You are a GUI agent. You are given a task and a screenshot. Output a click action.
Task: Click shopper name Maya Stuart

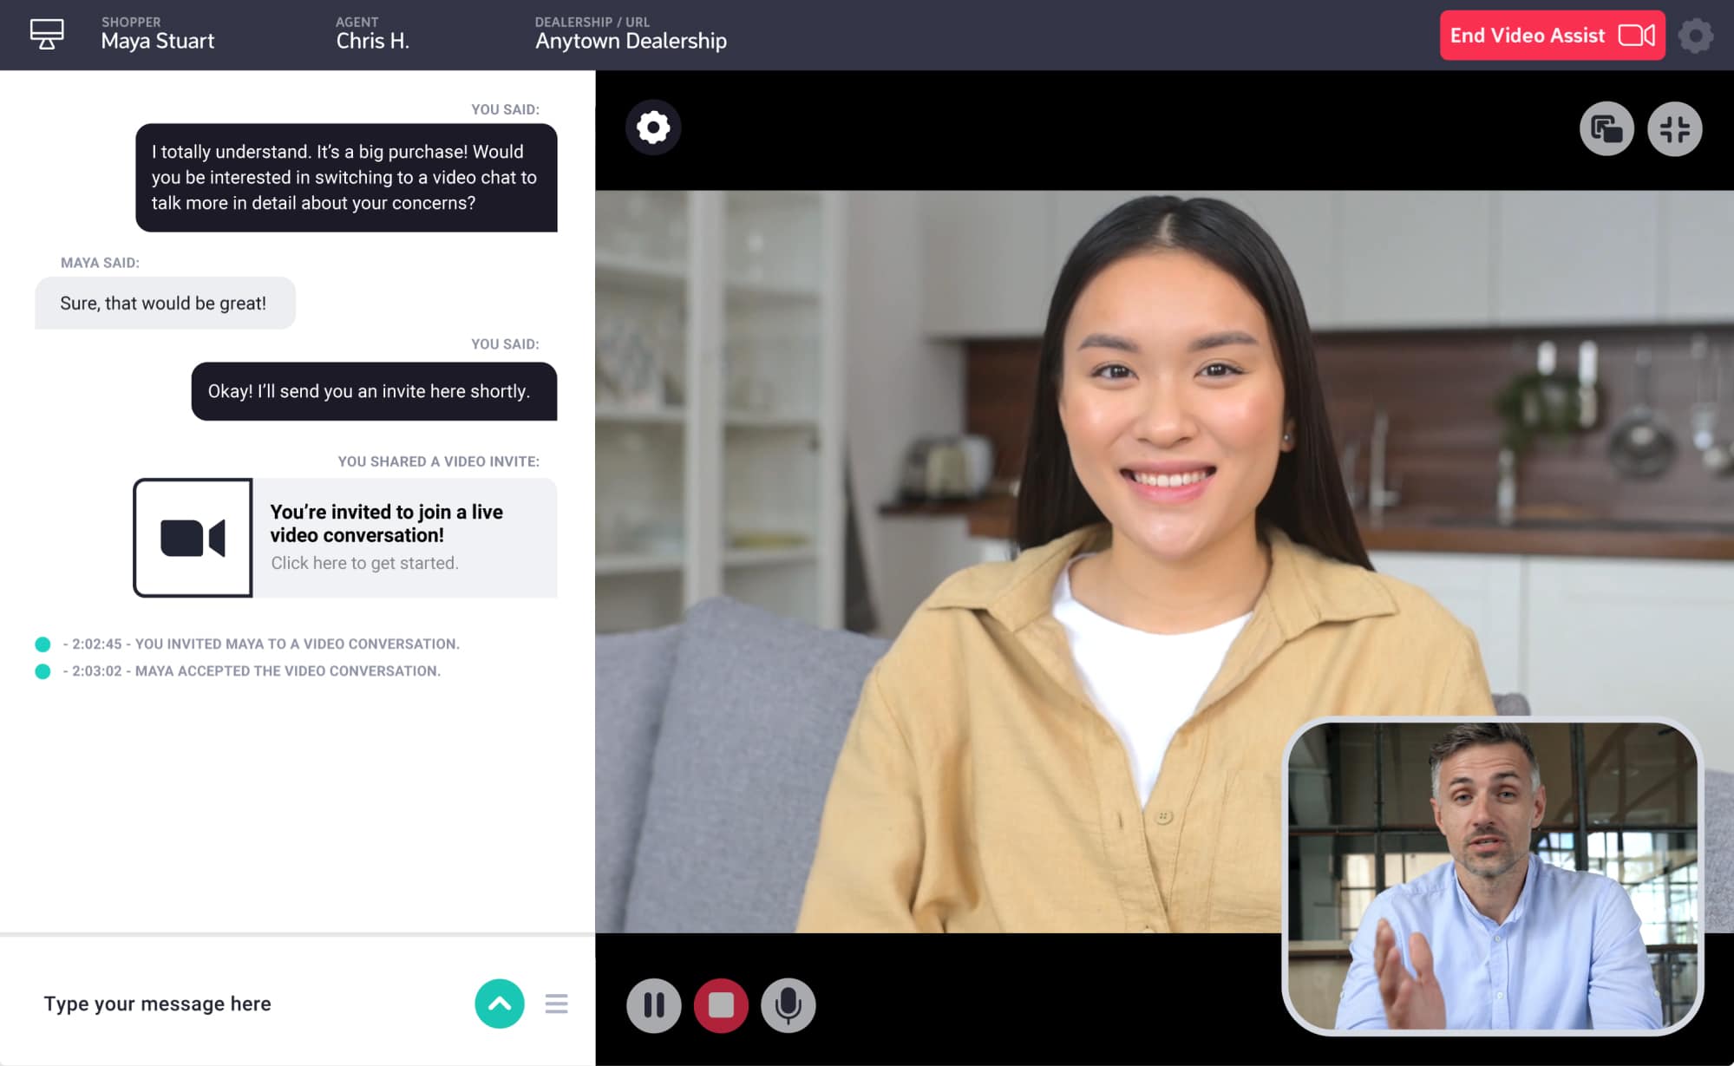click(x=158, y=41)
